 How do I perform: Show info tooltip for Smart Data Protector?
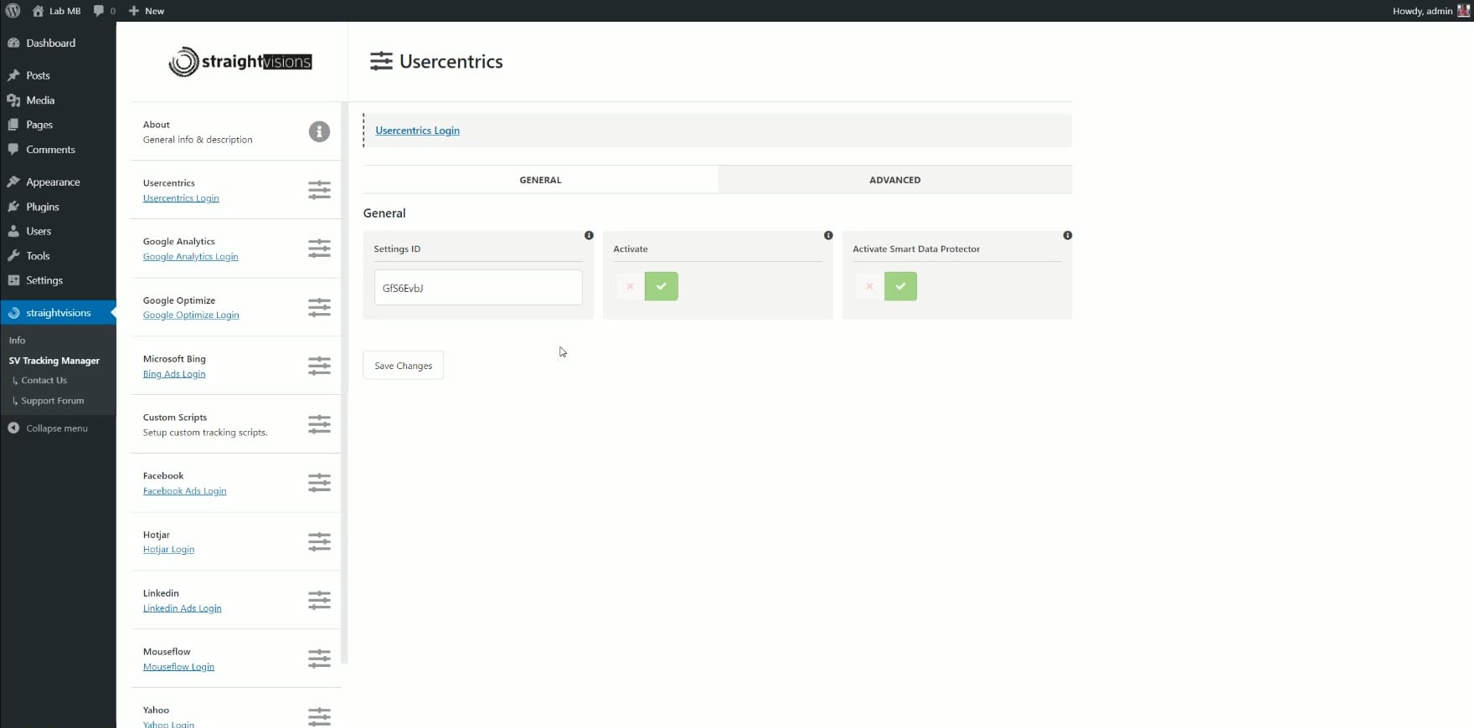coord(1068,235)
